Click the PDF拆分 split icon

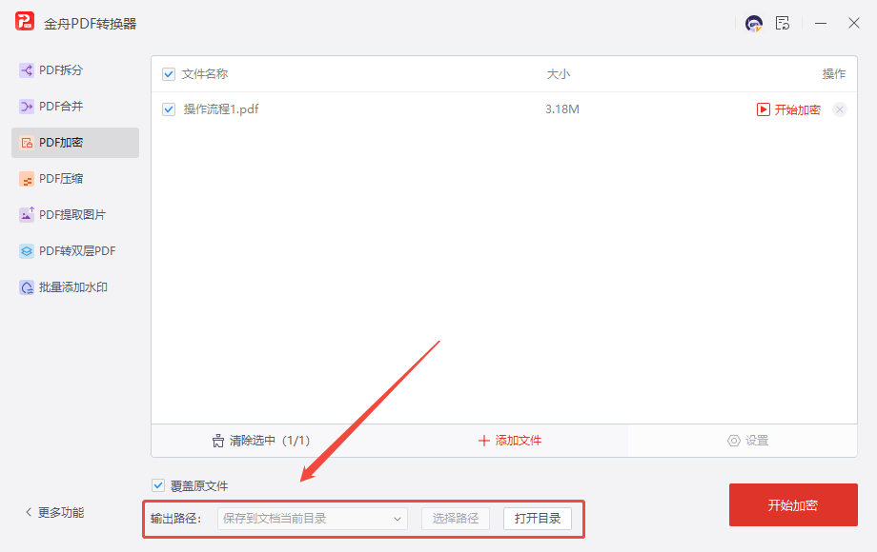pos(27,70)
